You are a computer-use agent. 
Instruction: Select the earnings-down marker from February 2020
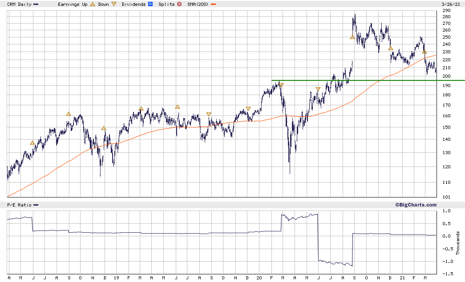pos(281,85)
